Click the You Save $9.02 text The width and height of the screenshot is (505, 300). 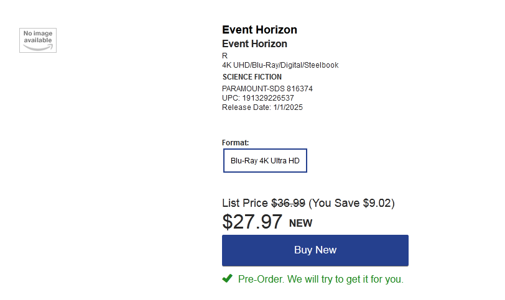point(352,203)
